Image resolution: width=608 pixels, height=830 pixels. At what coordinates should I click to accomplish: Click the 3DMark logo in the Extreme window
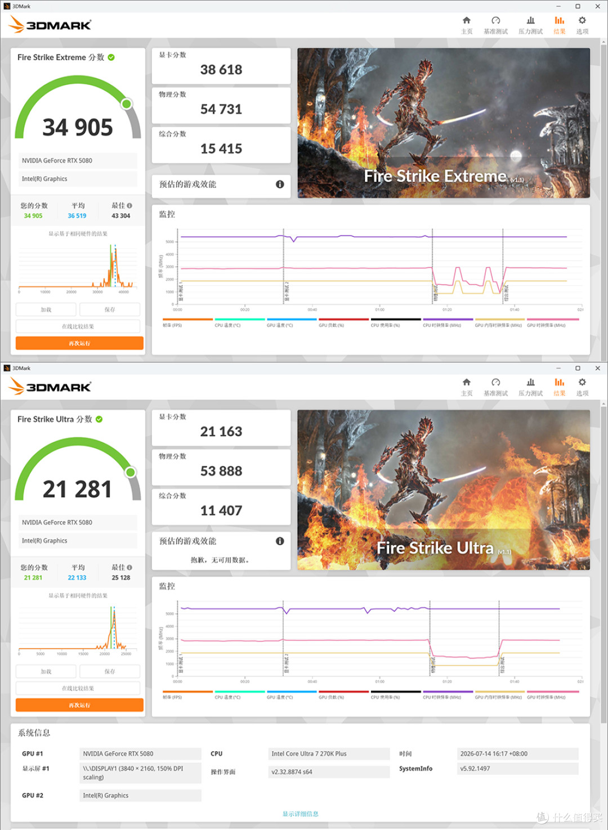pos(50,25)
